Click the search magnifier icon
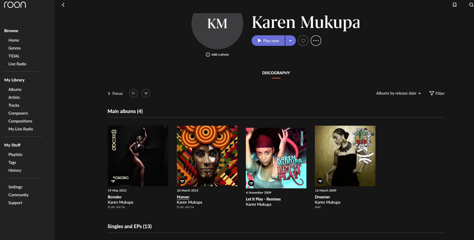The width and height of the screenshot is (474, 240). [x=471, y=5]
